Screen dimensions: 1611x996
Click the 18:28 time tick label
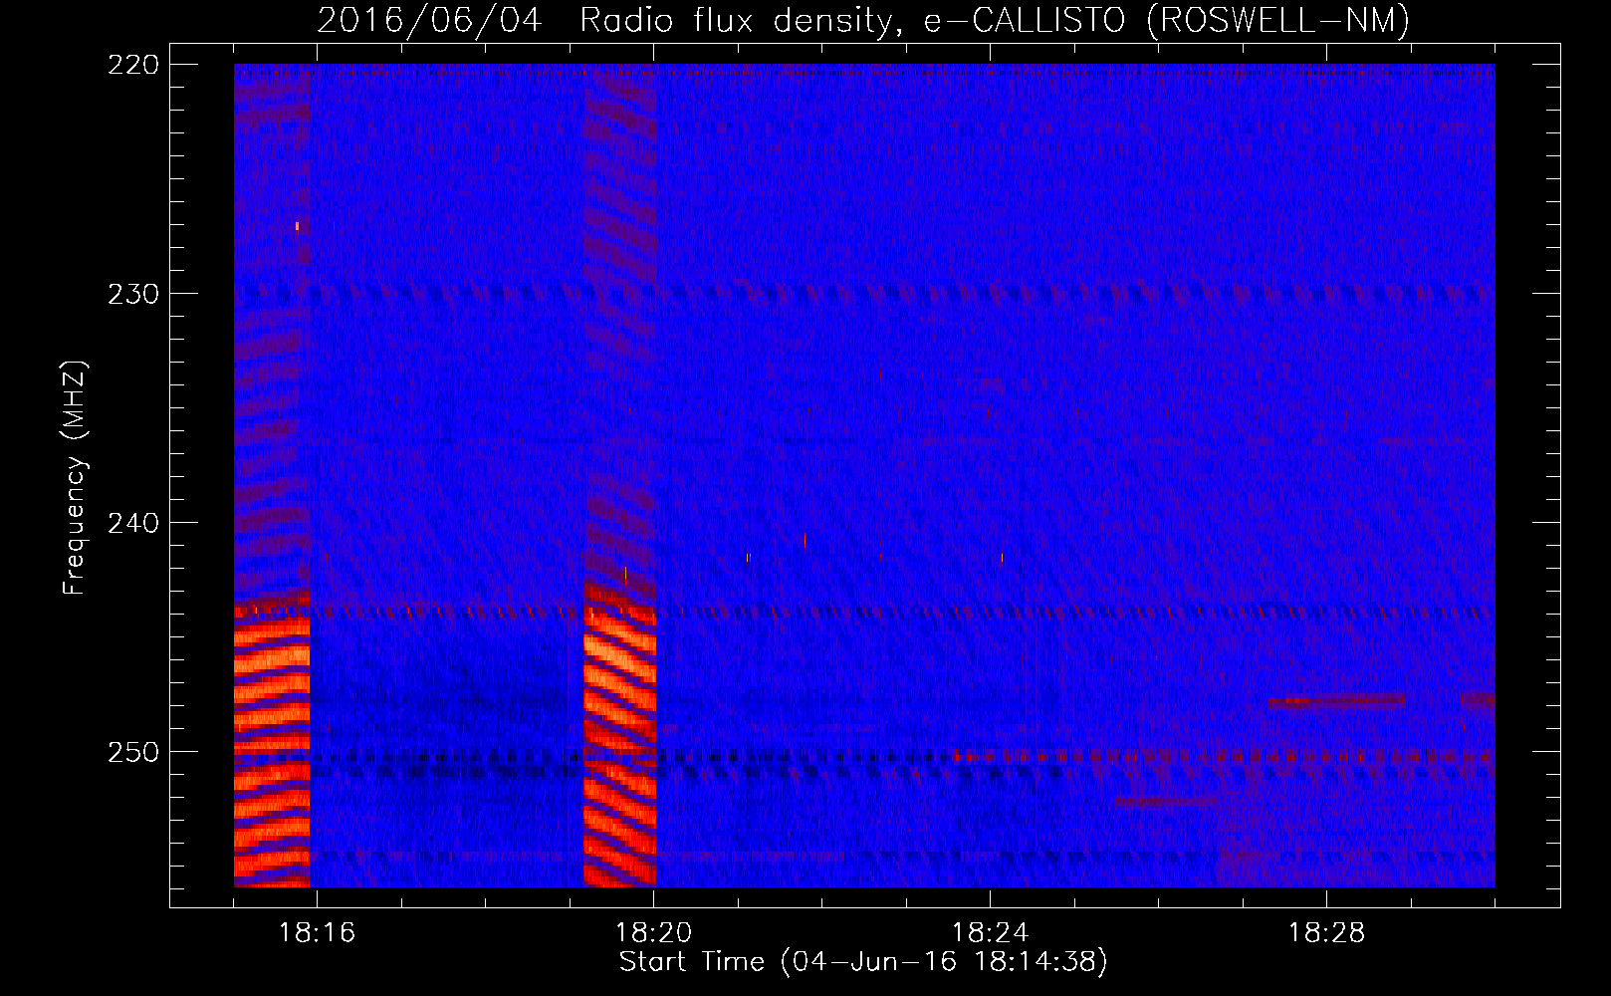pyautogui.click(x=1326, y=933)
